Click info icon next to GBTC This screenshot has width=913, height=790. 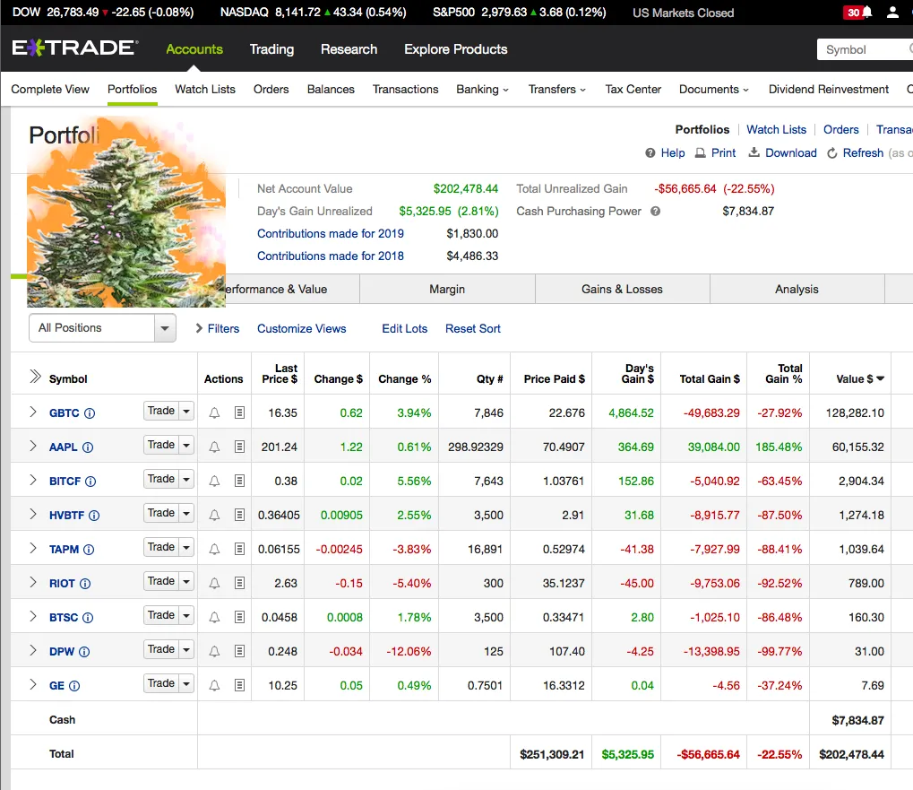click(89, 413)
